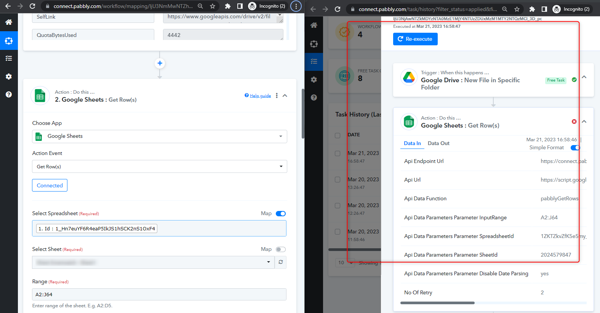Open the settings gear icon in the left window sidebar
This screenshot has width=600, height=313.
coord(9,77)
